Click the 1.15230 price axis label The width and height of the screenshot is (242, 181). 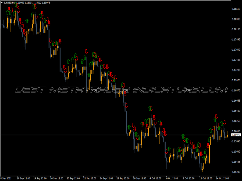point(236,172)
